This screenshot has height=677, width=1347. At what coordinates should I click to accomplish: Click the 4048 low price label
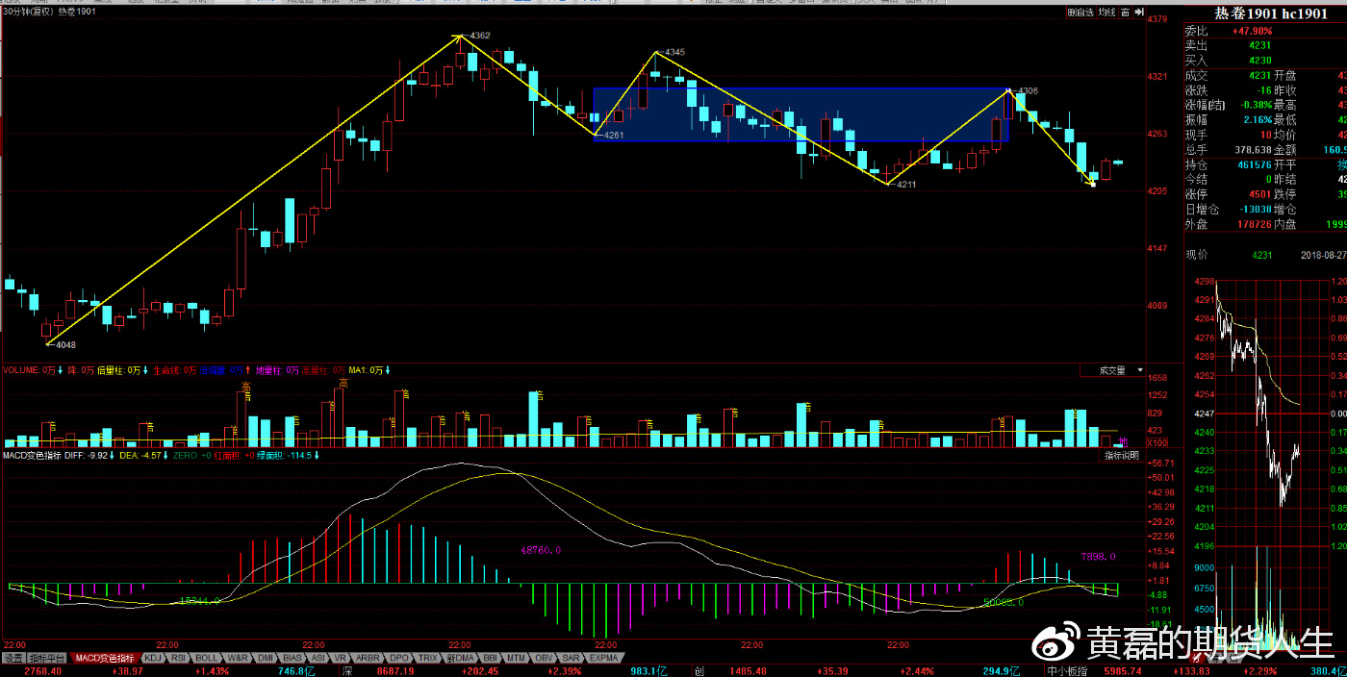click(x=65, y=344)
